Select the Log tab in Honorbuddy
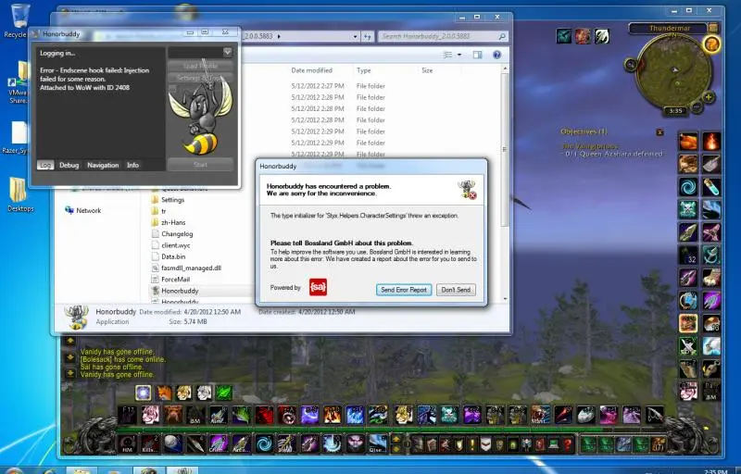This screenshot has height=474, width=741. pos(45,165)
